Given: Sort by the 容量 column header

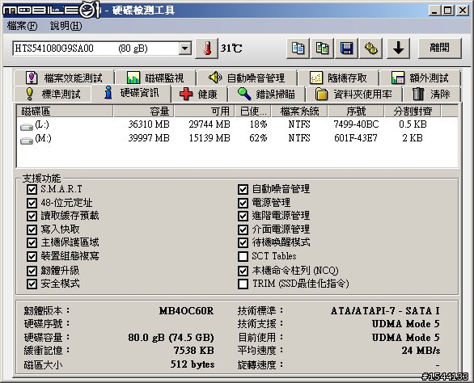Looking at the screenshot, I should [x=144, y=112].
